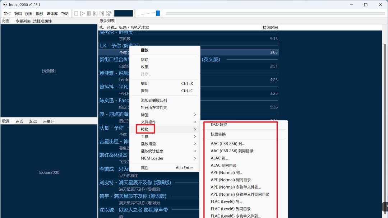The width and height of the screenshot is (388, 218).
Task: Click the foobar2000 alien logo icon
Action: pyautogui.click(x=5, y=4)
